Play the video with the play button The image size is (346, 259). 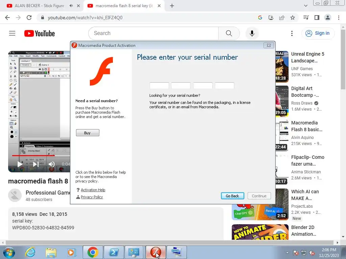pos(20,164)
